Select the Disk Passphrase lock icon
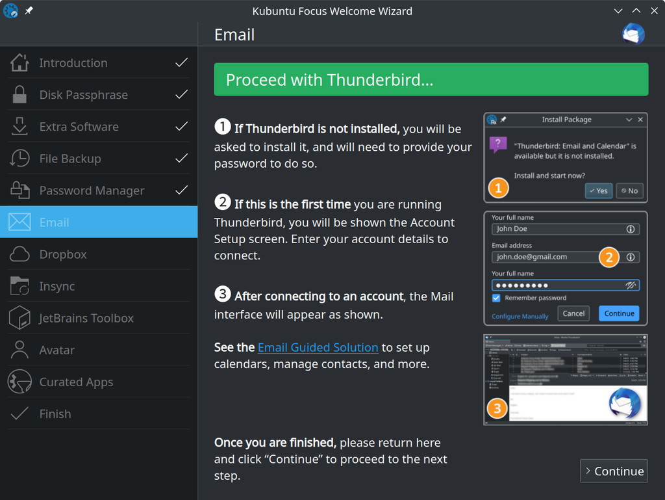The height and width of the screenshot is (500, 665). 19,95
